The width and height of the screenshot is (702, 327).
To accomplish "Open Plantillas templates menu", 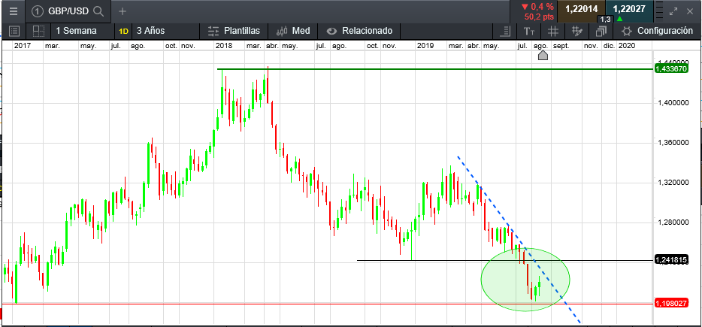I will tap(235, 31).
